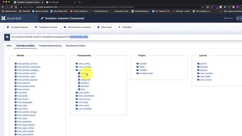Select mod_custom module

(x=22, y=90)
